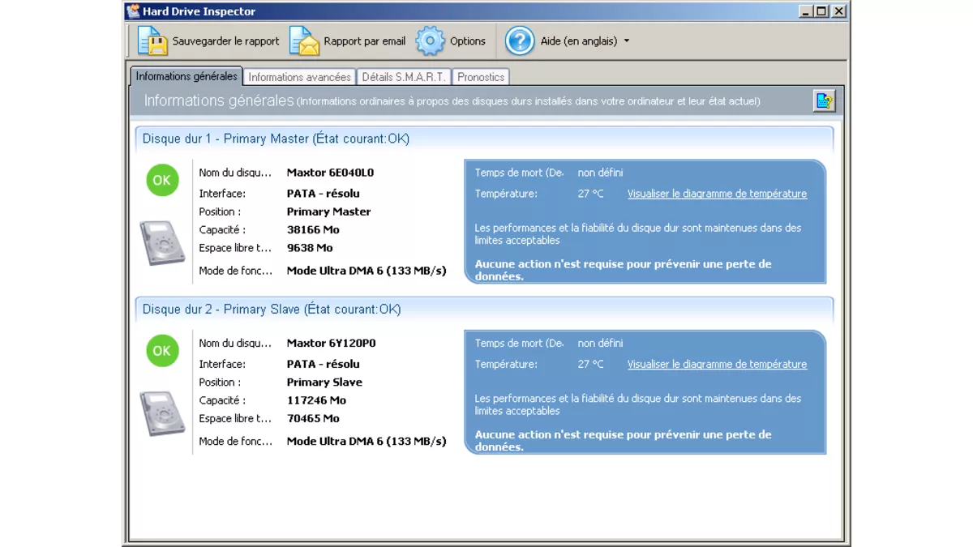Expand the Aide (en anglais) dropdown arrow
The image size is (973, 547).
pyautogui.click(x=625, y=41)
